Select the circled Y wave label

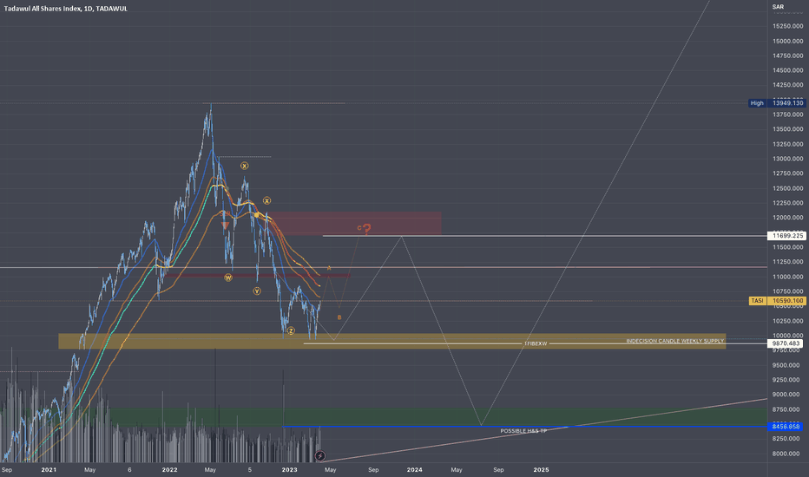click(257, 291)
